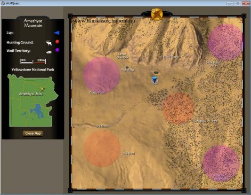Click the 0m–200m scale bar

pos(33,61)
